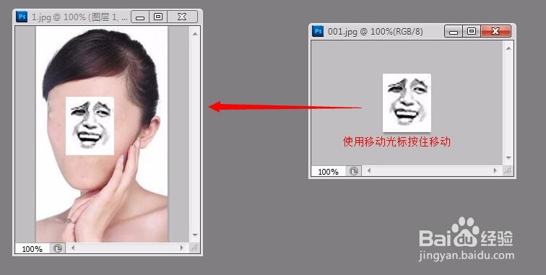Maximize the 001.jpg document window
The image size is (546, 275).
pyautogui.click(x=472, y=32)
